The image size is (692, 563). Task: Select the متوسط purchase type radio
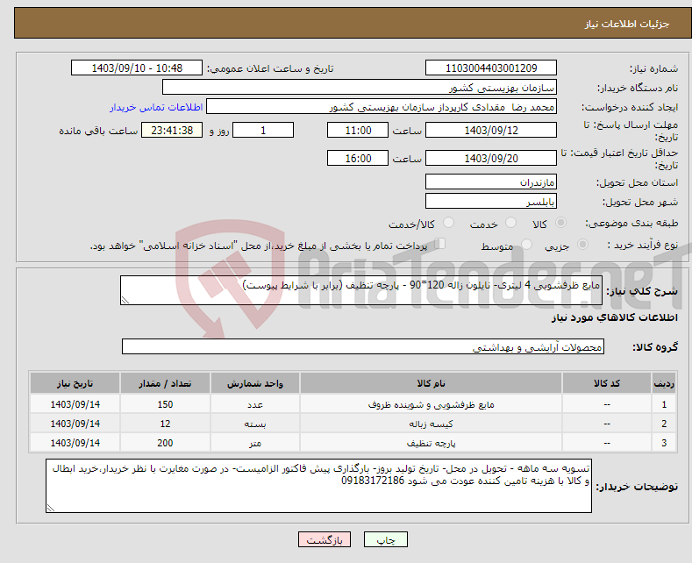pyautogui.click(x=526, y=244)
